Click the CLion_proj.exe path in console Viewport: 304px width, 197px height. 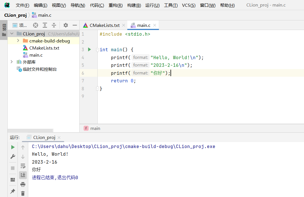click(x=124, y=146)
